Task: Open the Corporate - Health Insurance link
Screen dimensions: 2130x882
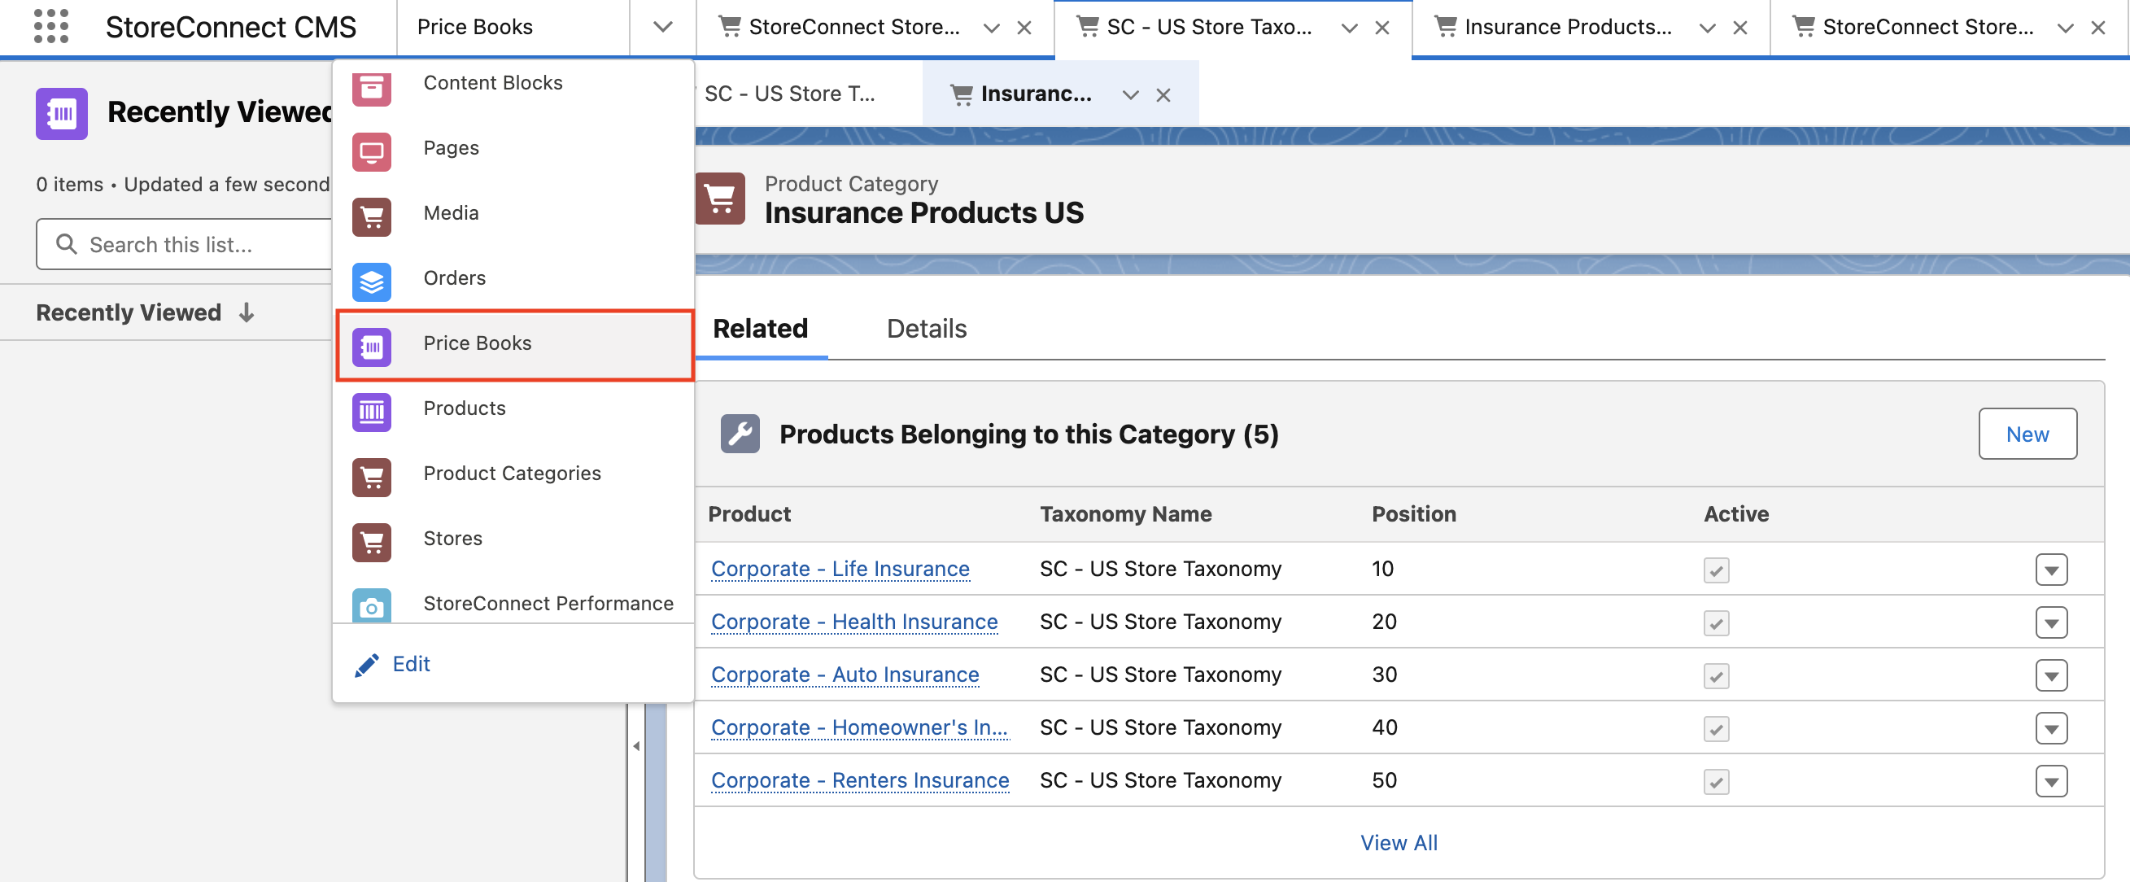Action: click(x=854, y=622)
